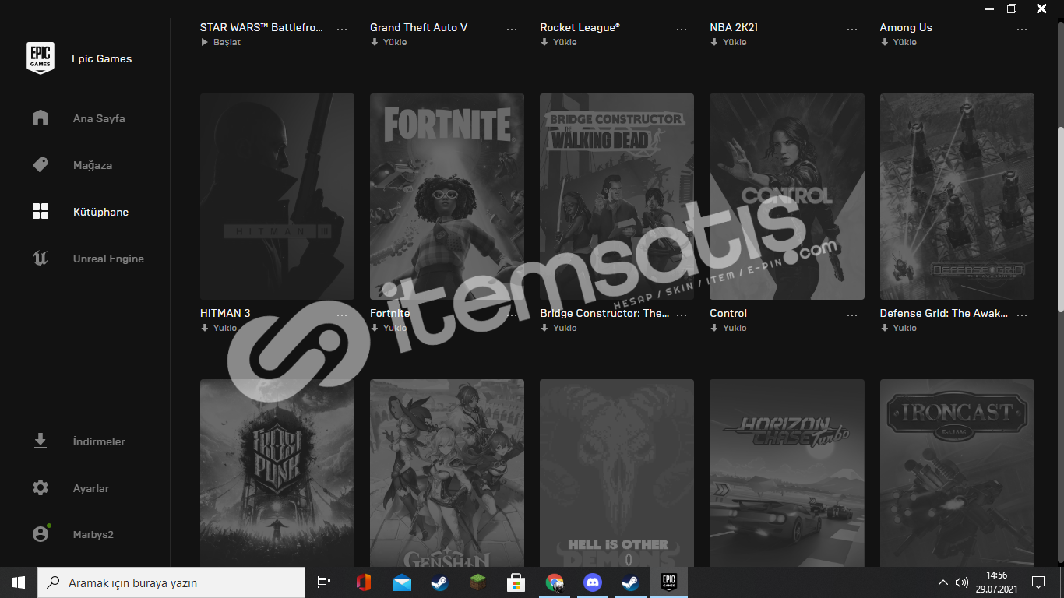1064x598 pixels.
Task: Select the Fortnite cover thumbnail
Action: [x=447, y=196]
